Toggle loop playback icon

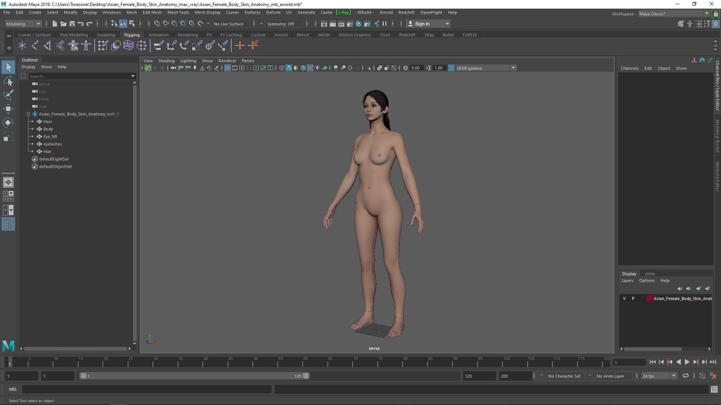click(686, 376)
